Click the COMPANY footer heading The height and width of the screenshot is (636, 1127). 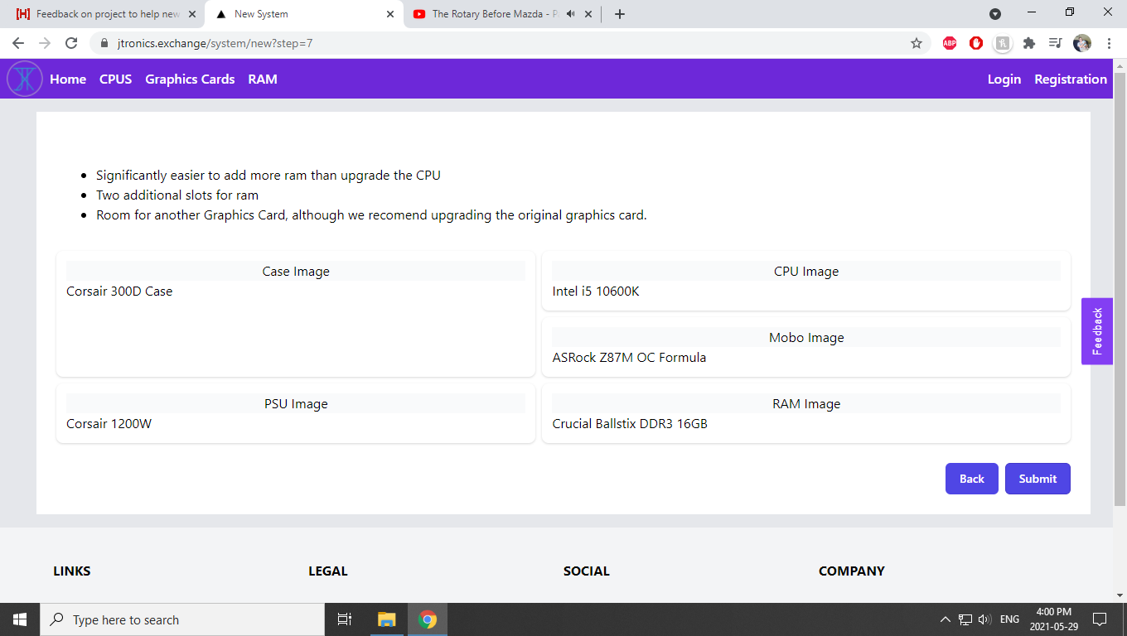[x=852, y=571]
